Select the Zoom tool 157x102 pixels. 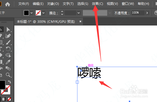coord(8,75)
